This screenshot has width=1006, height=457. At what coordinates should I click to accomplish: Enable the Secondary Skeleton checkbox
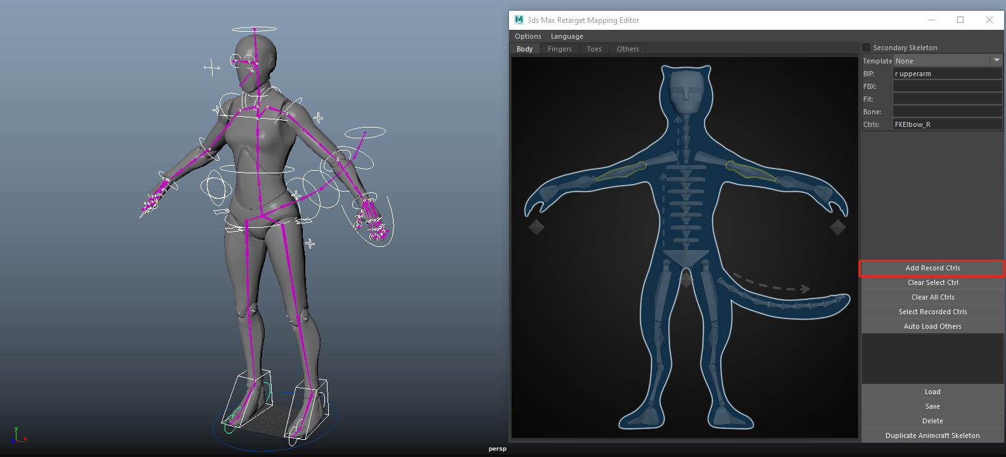866,48
